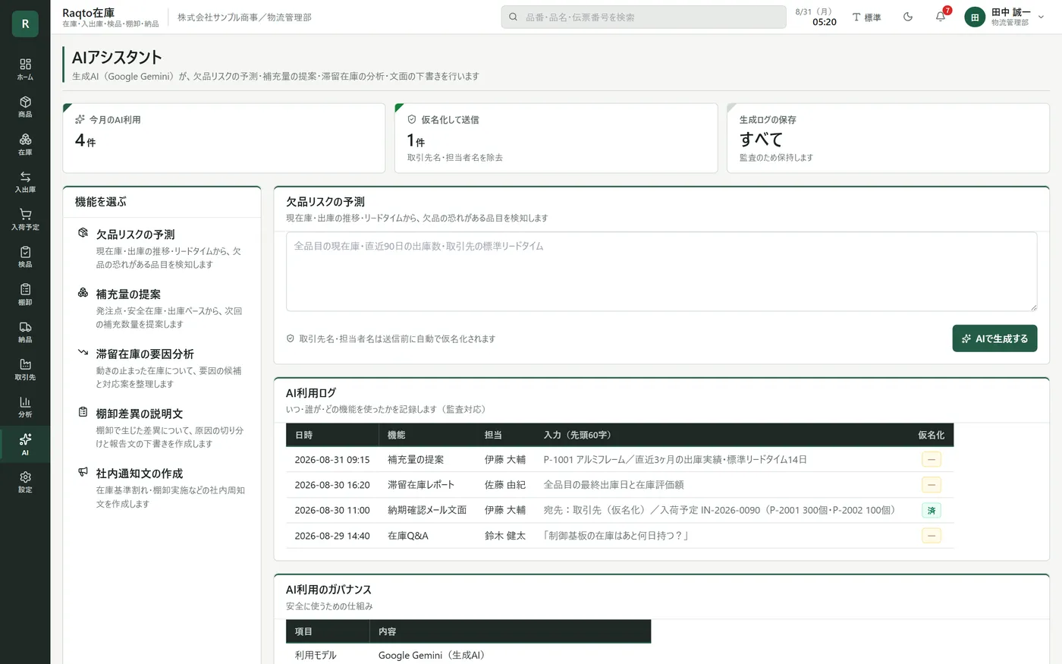Click the 済 badge in 納期確認メール文面 row

[x=932, y=510]
